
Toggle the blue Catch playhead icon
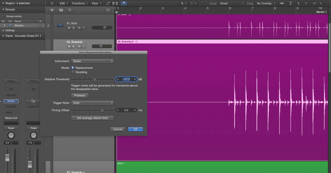124,3
